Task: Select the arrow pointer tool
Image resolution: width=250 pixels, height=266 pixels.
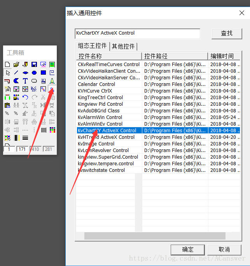Action: click(8, 73)
